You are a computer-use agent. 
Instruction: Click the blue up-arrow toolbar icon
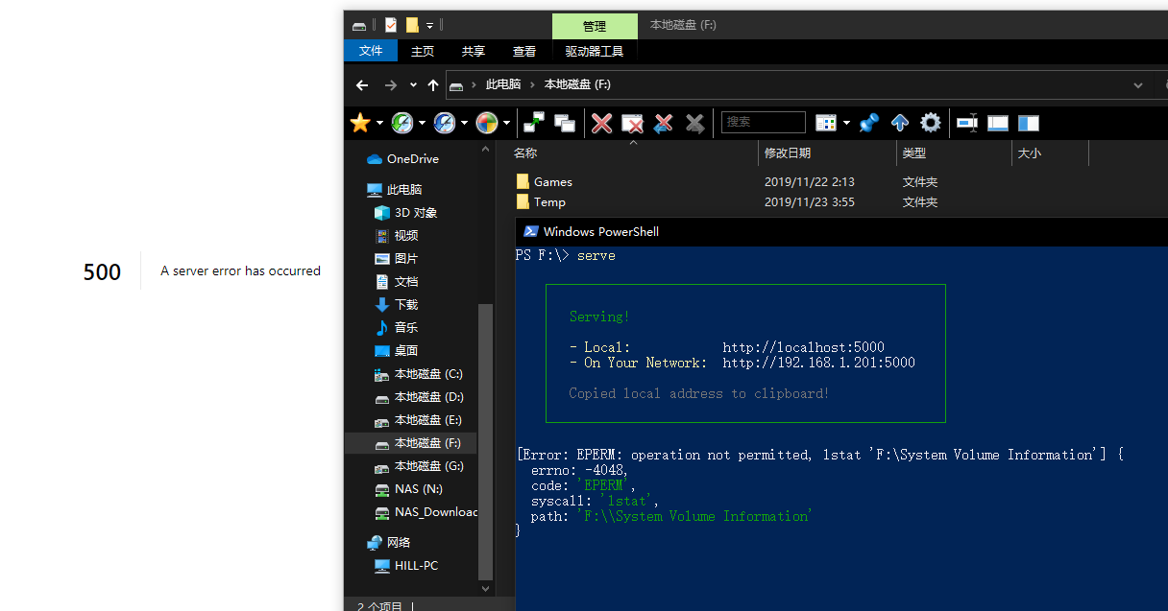coord(900,123)
